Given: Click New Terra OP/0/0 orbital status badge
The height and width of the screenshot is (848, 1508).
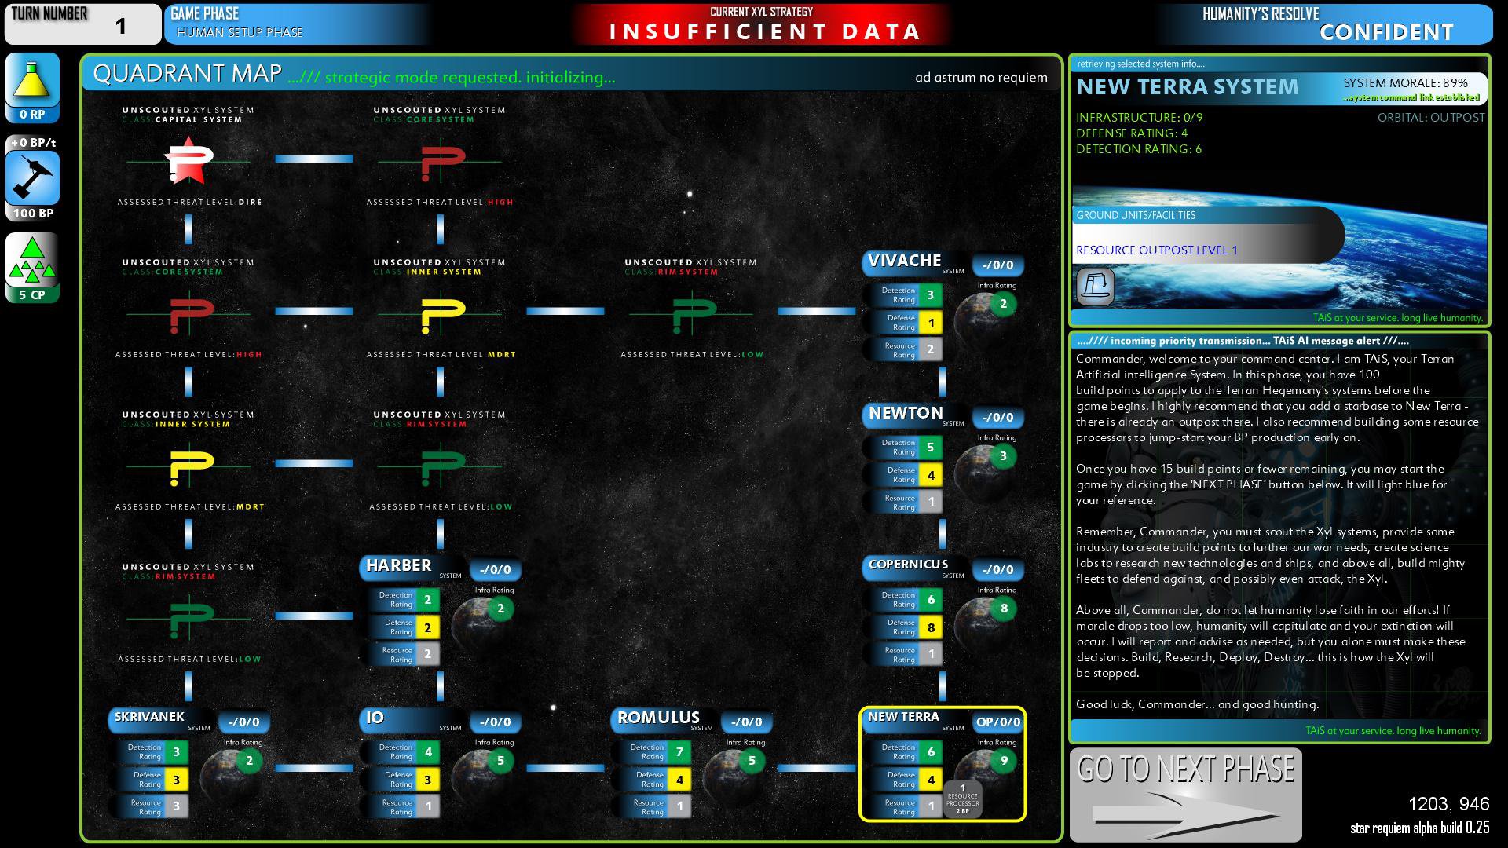Looking at the screenshot, I should (997, 722).
